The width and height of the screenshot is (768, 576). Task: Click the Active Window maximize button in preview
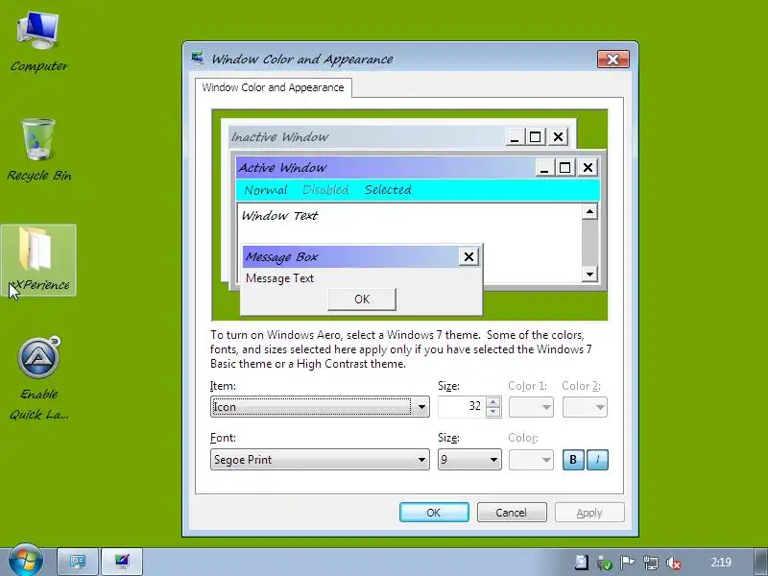pyautogui.click(x=564, y=167)
